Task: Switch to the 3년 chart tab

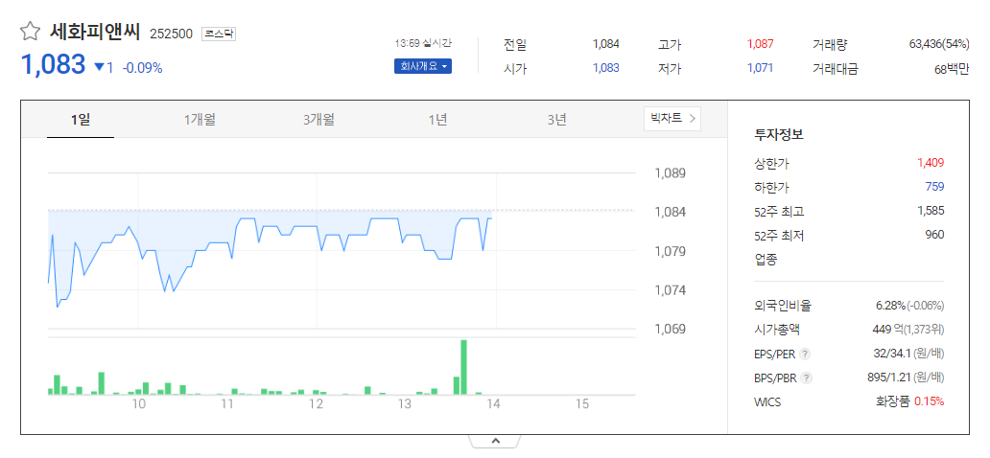Action: pos(556,119)
